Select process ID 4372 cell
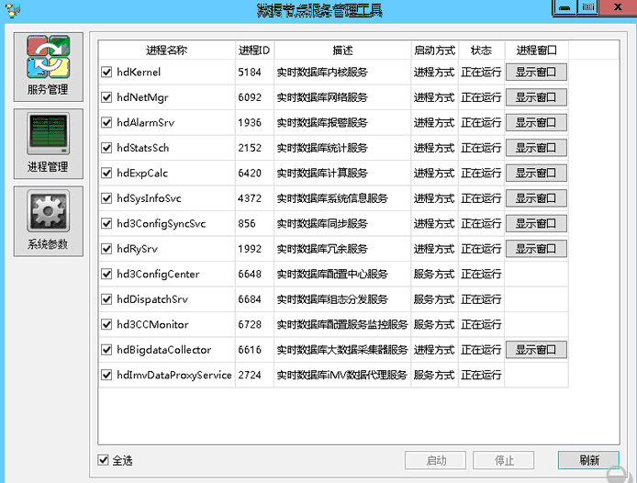The width and height of the screenshot is (637, 483). point(254,198)
